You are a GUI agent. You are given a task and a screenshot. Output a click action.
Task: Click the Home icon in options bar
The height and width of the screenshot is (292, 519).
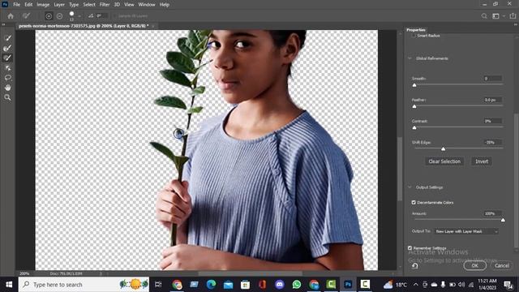(11, 16)
